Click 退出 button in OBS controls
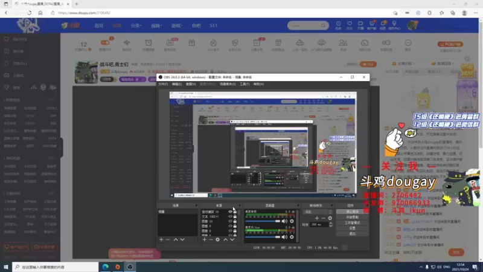Screen dimensions: 483x272 (352, 234)
